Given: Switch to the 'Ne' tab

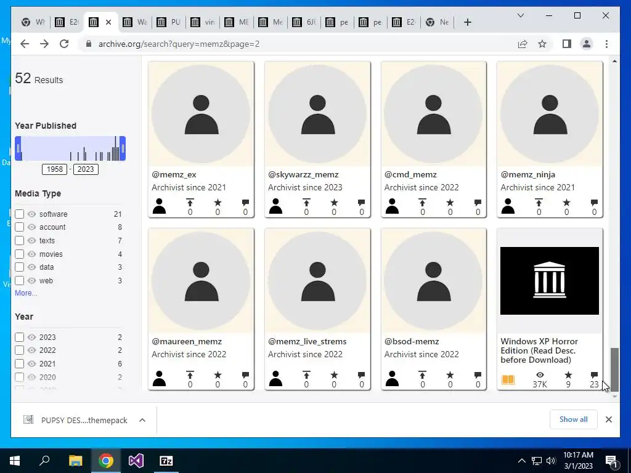Looking at the screenshot, I should (438, 23).
